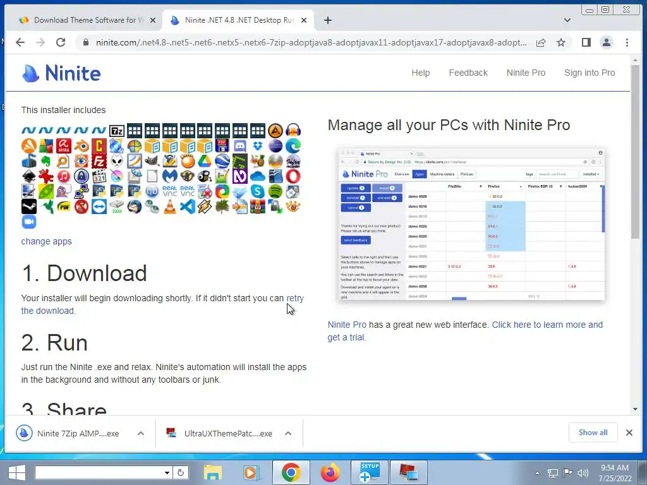
Task: Open Ninite Pro header link
Action: pos(526,73)
